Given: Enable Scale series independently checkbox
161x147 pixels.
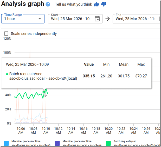Looking at the screenshot, I should click(x=6, y=34).
